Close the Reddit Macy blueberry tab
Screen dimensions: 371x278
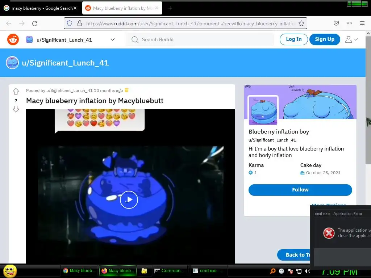coord(157,8)
